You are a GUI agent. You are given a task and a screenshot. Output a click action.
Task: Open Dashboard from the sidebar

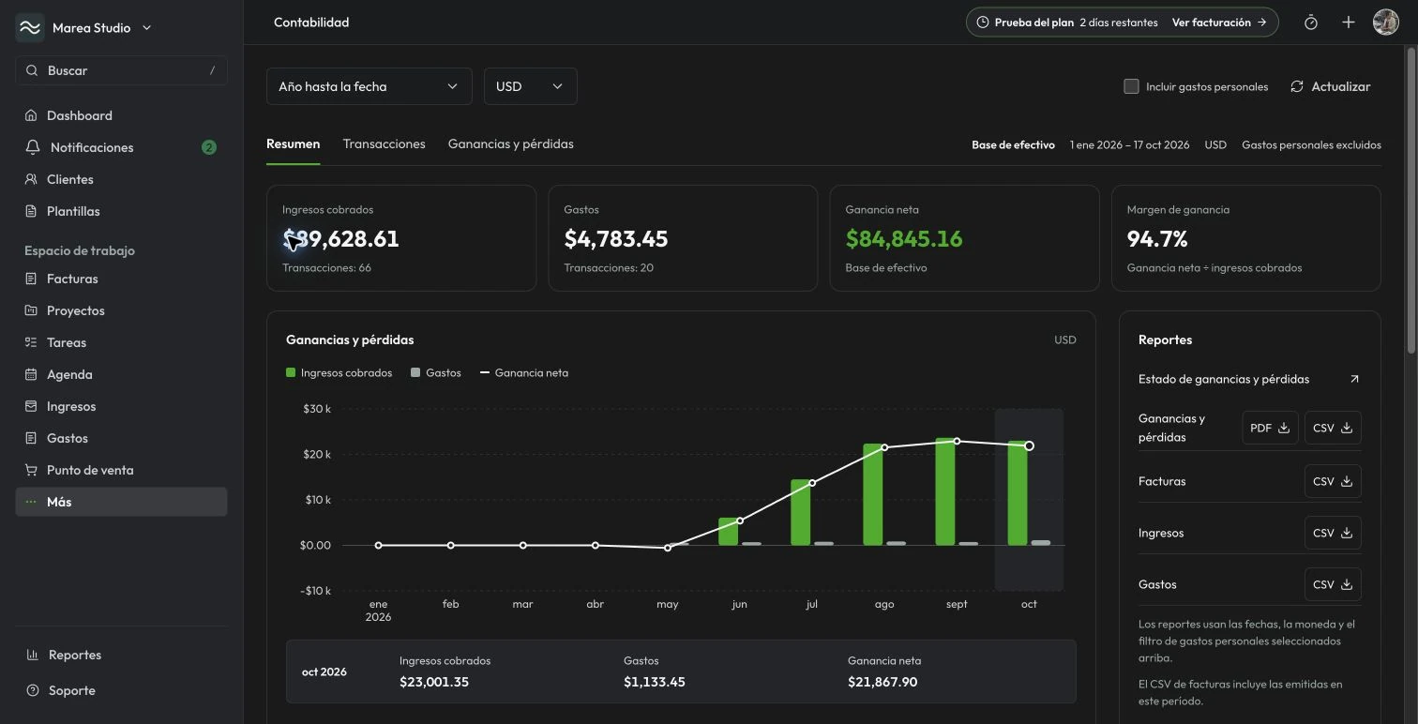[x=121, y=115]
